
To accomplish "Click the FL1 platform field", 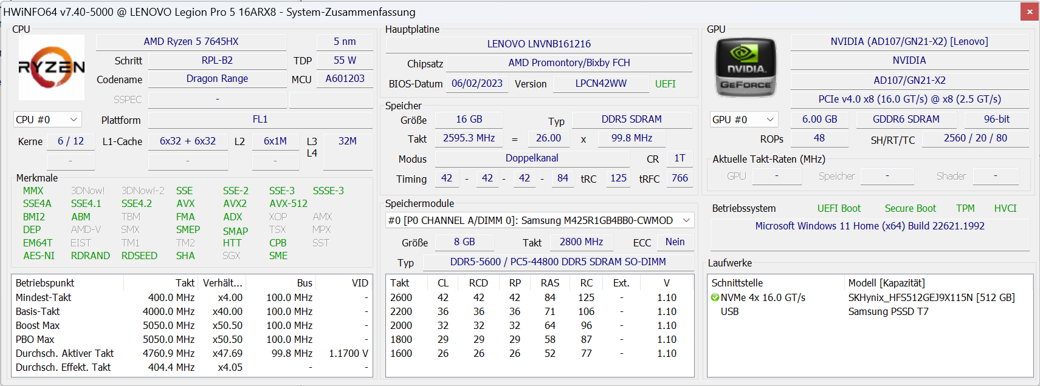I will point(260,119).
